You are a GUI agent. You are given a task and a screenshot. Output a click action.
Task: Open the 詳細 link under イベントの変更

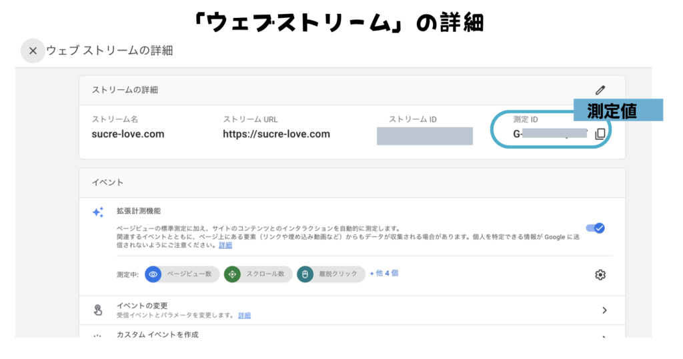click(244, 315)
